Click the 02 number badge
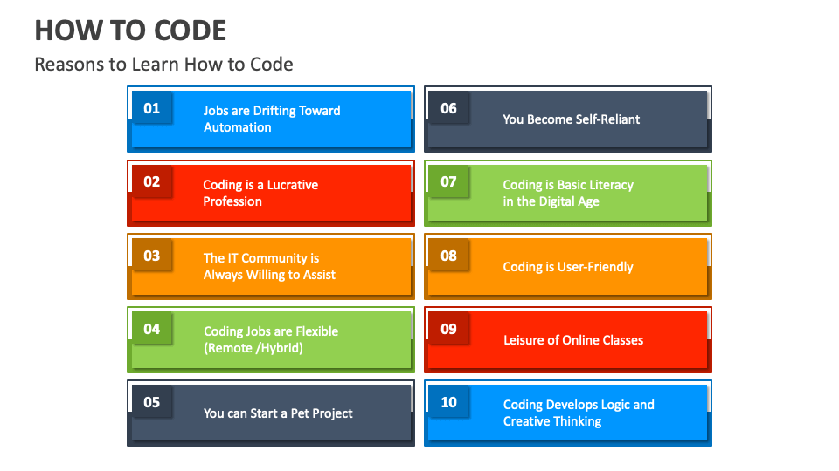839x471 pixels. click(152, 181)
